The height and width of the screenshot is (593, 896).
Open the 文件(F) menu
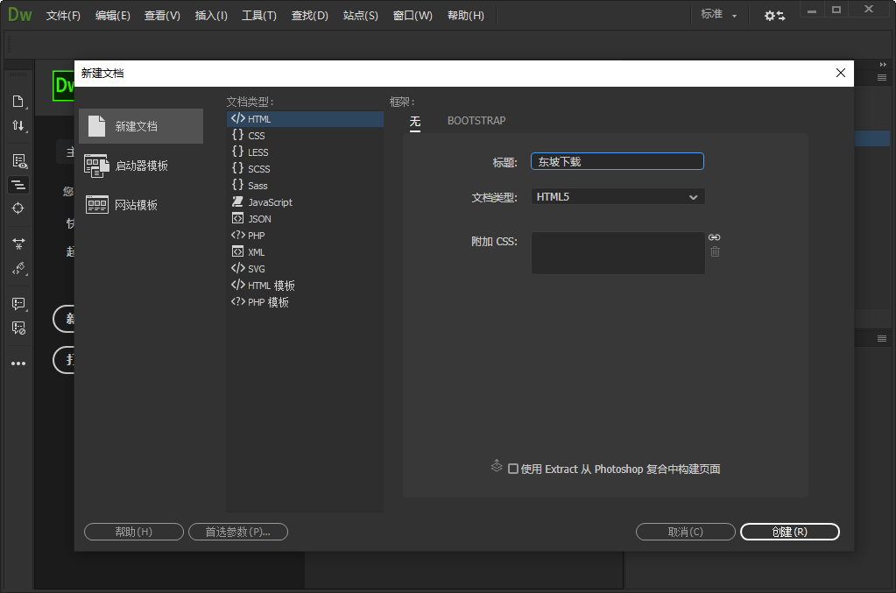pyautogui.click(x=63, y=16)
